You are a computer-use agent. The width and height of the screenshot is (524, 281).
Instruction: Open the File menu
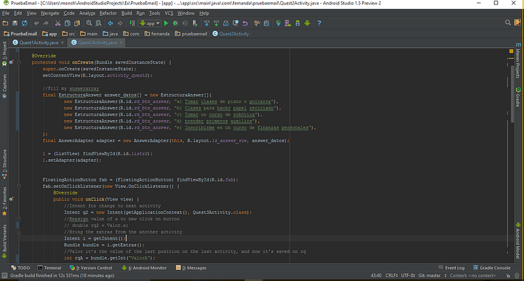pos(6,13)
